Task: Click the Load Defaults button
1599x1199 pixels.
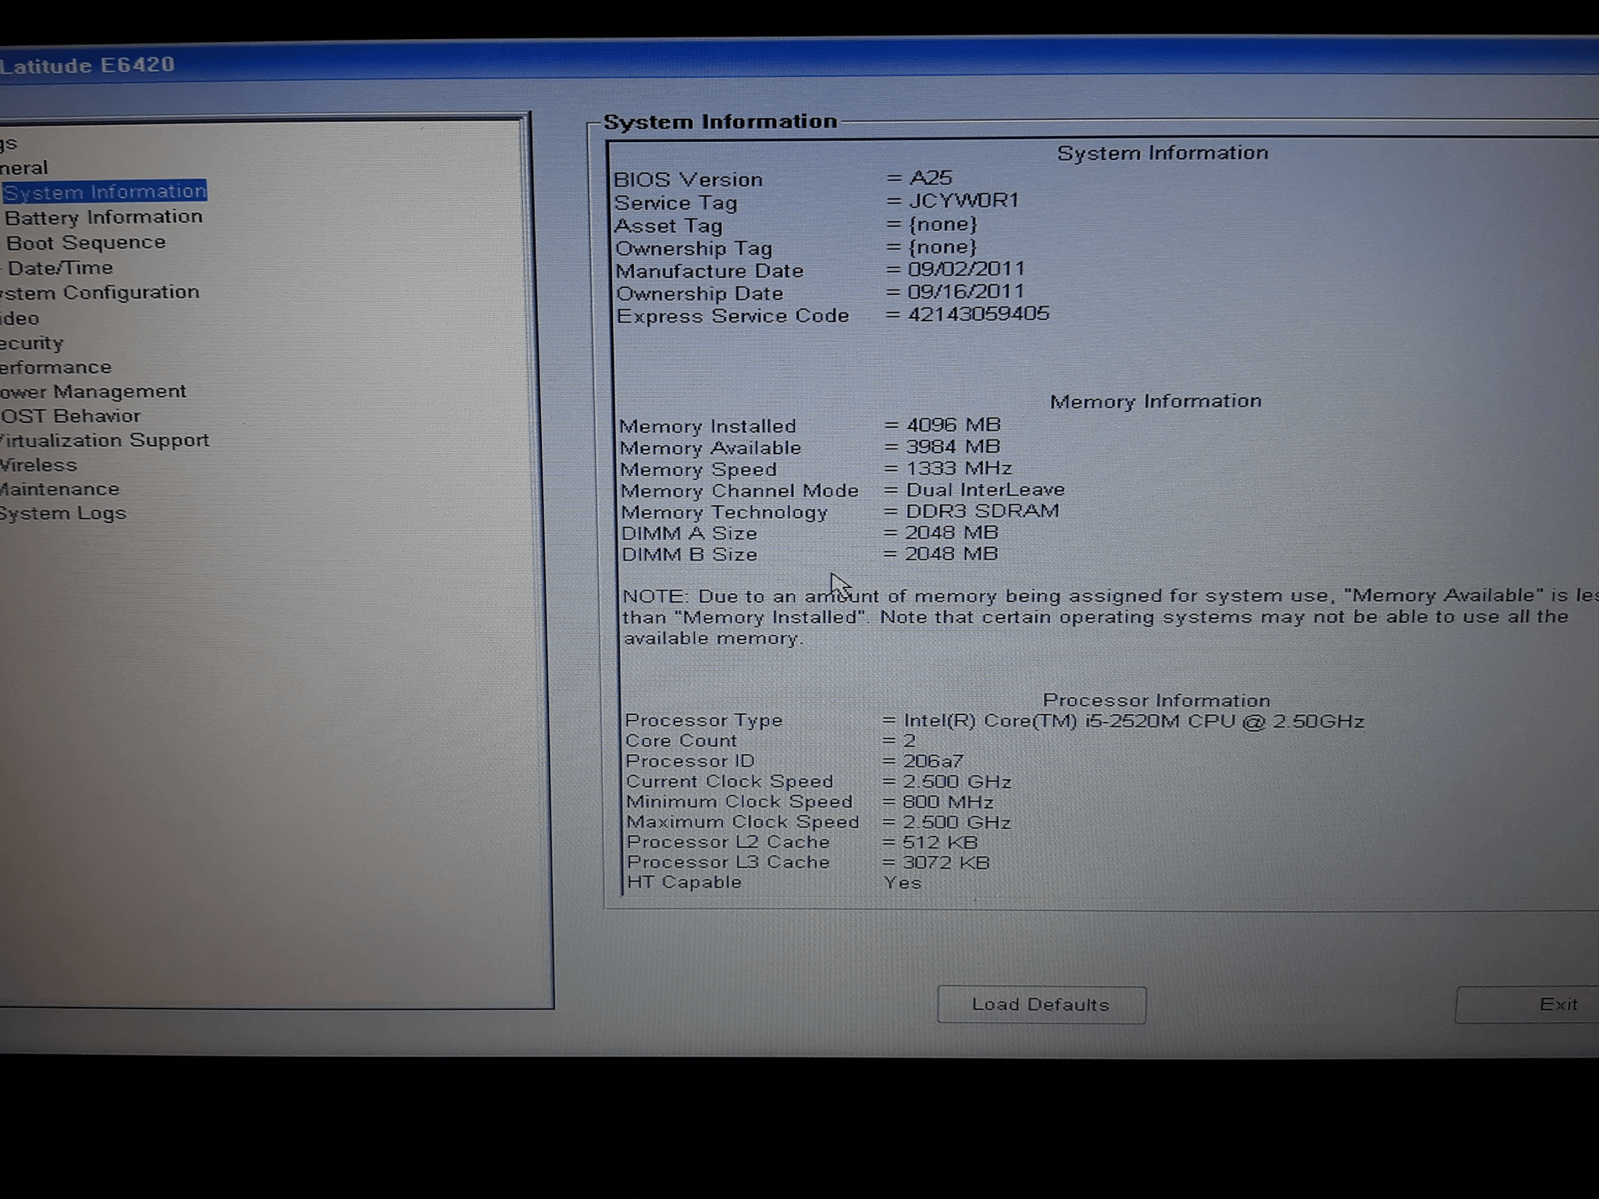Action: (x=1042, y=1005)
